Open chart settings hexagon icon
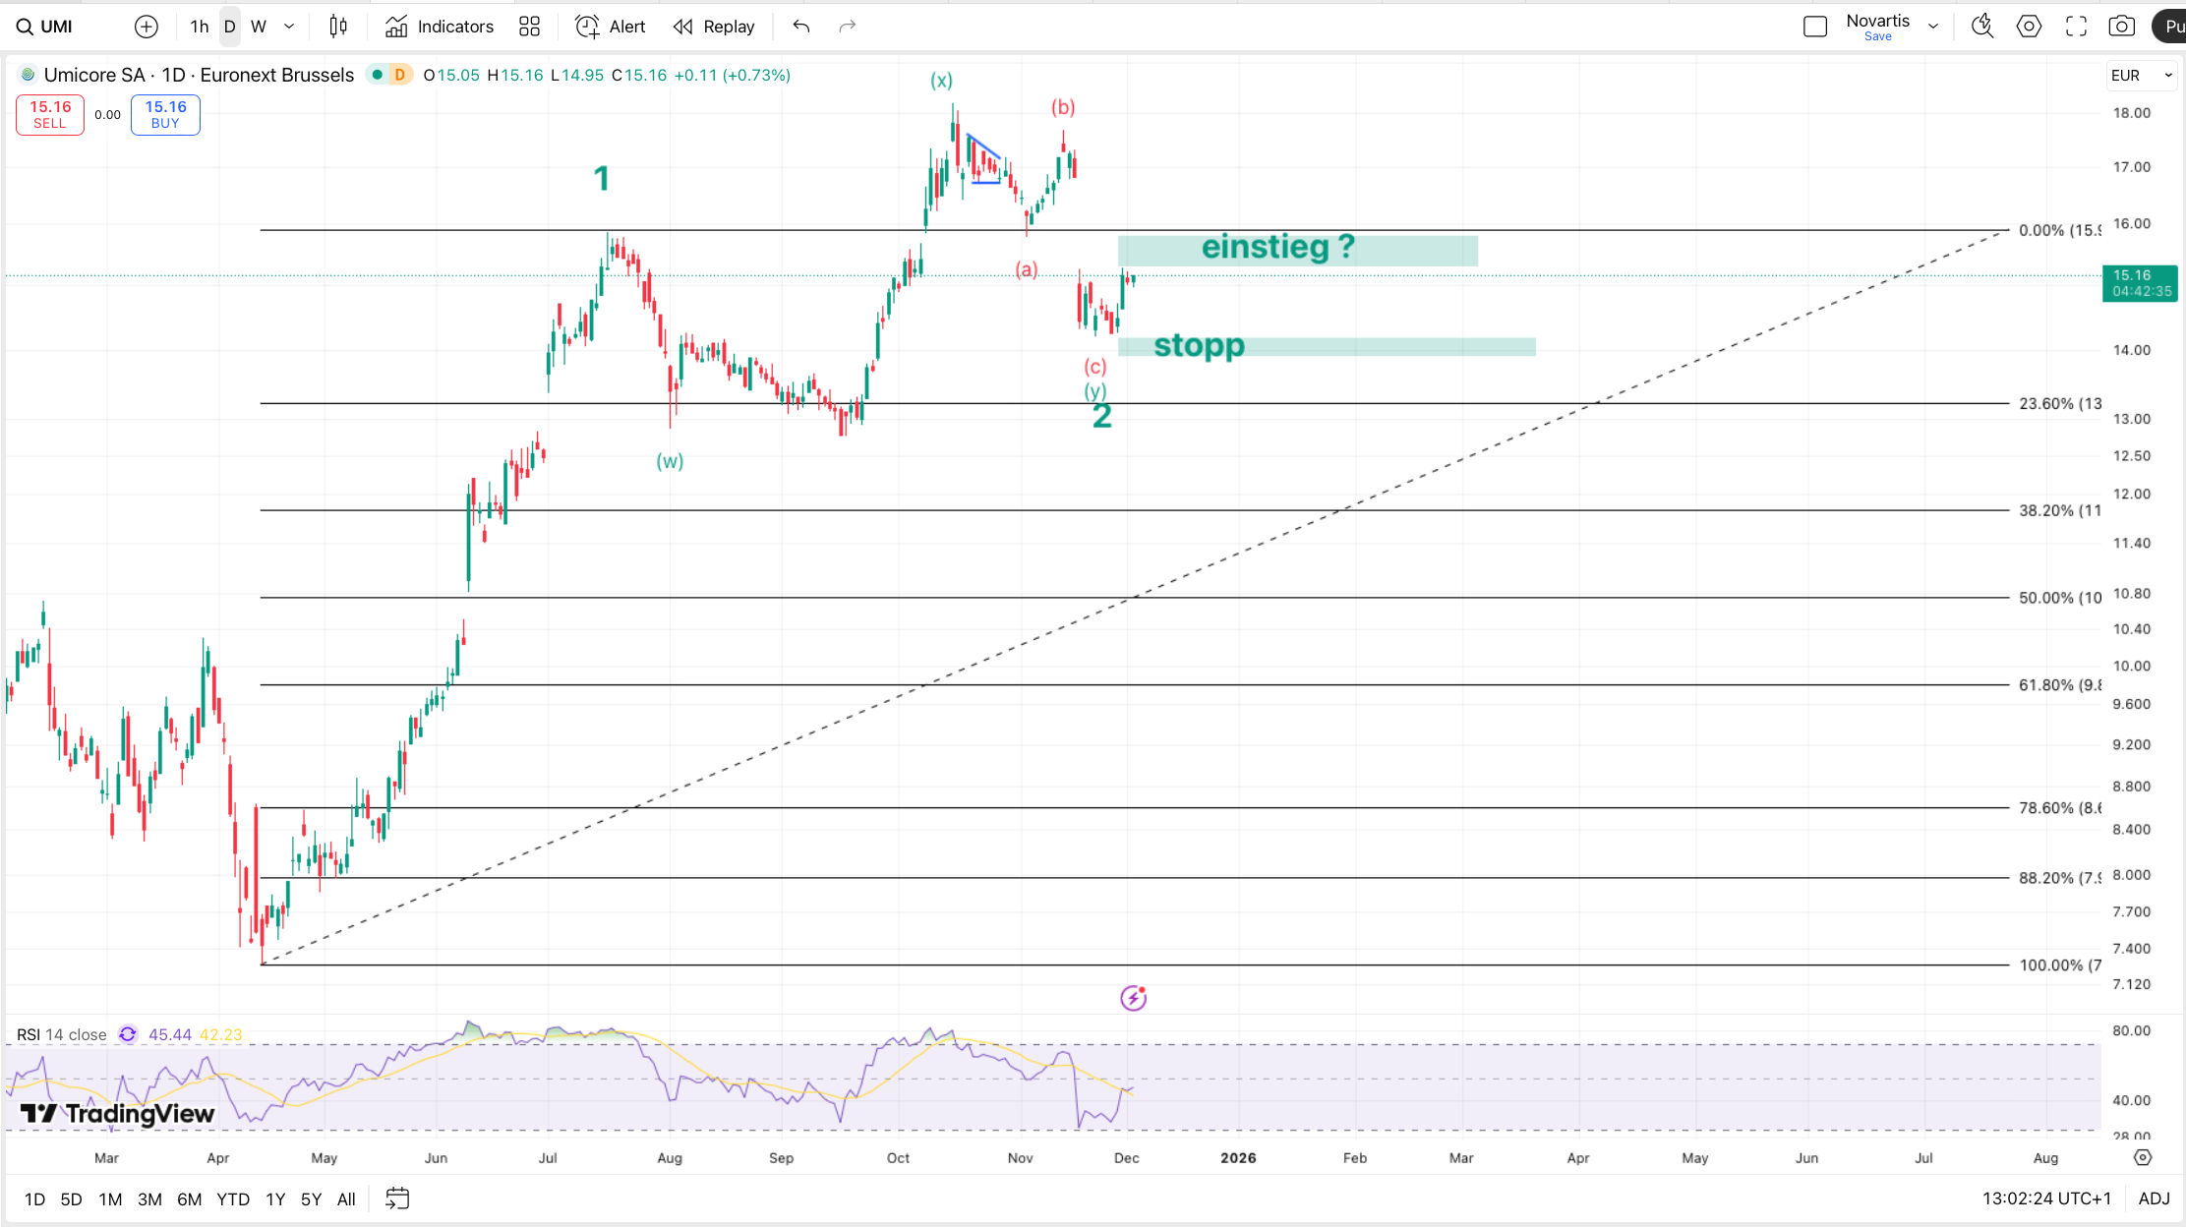The width and height of the screenshot is (2186, 1227). (2029, 27)
